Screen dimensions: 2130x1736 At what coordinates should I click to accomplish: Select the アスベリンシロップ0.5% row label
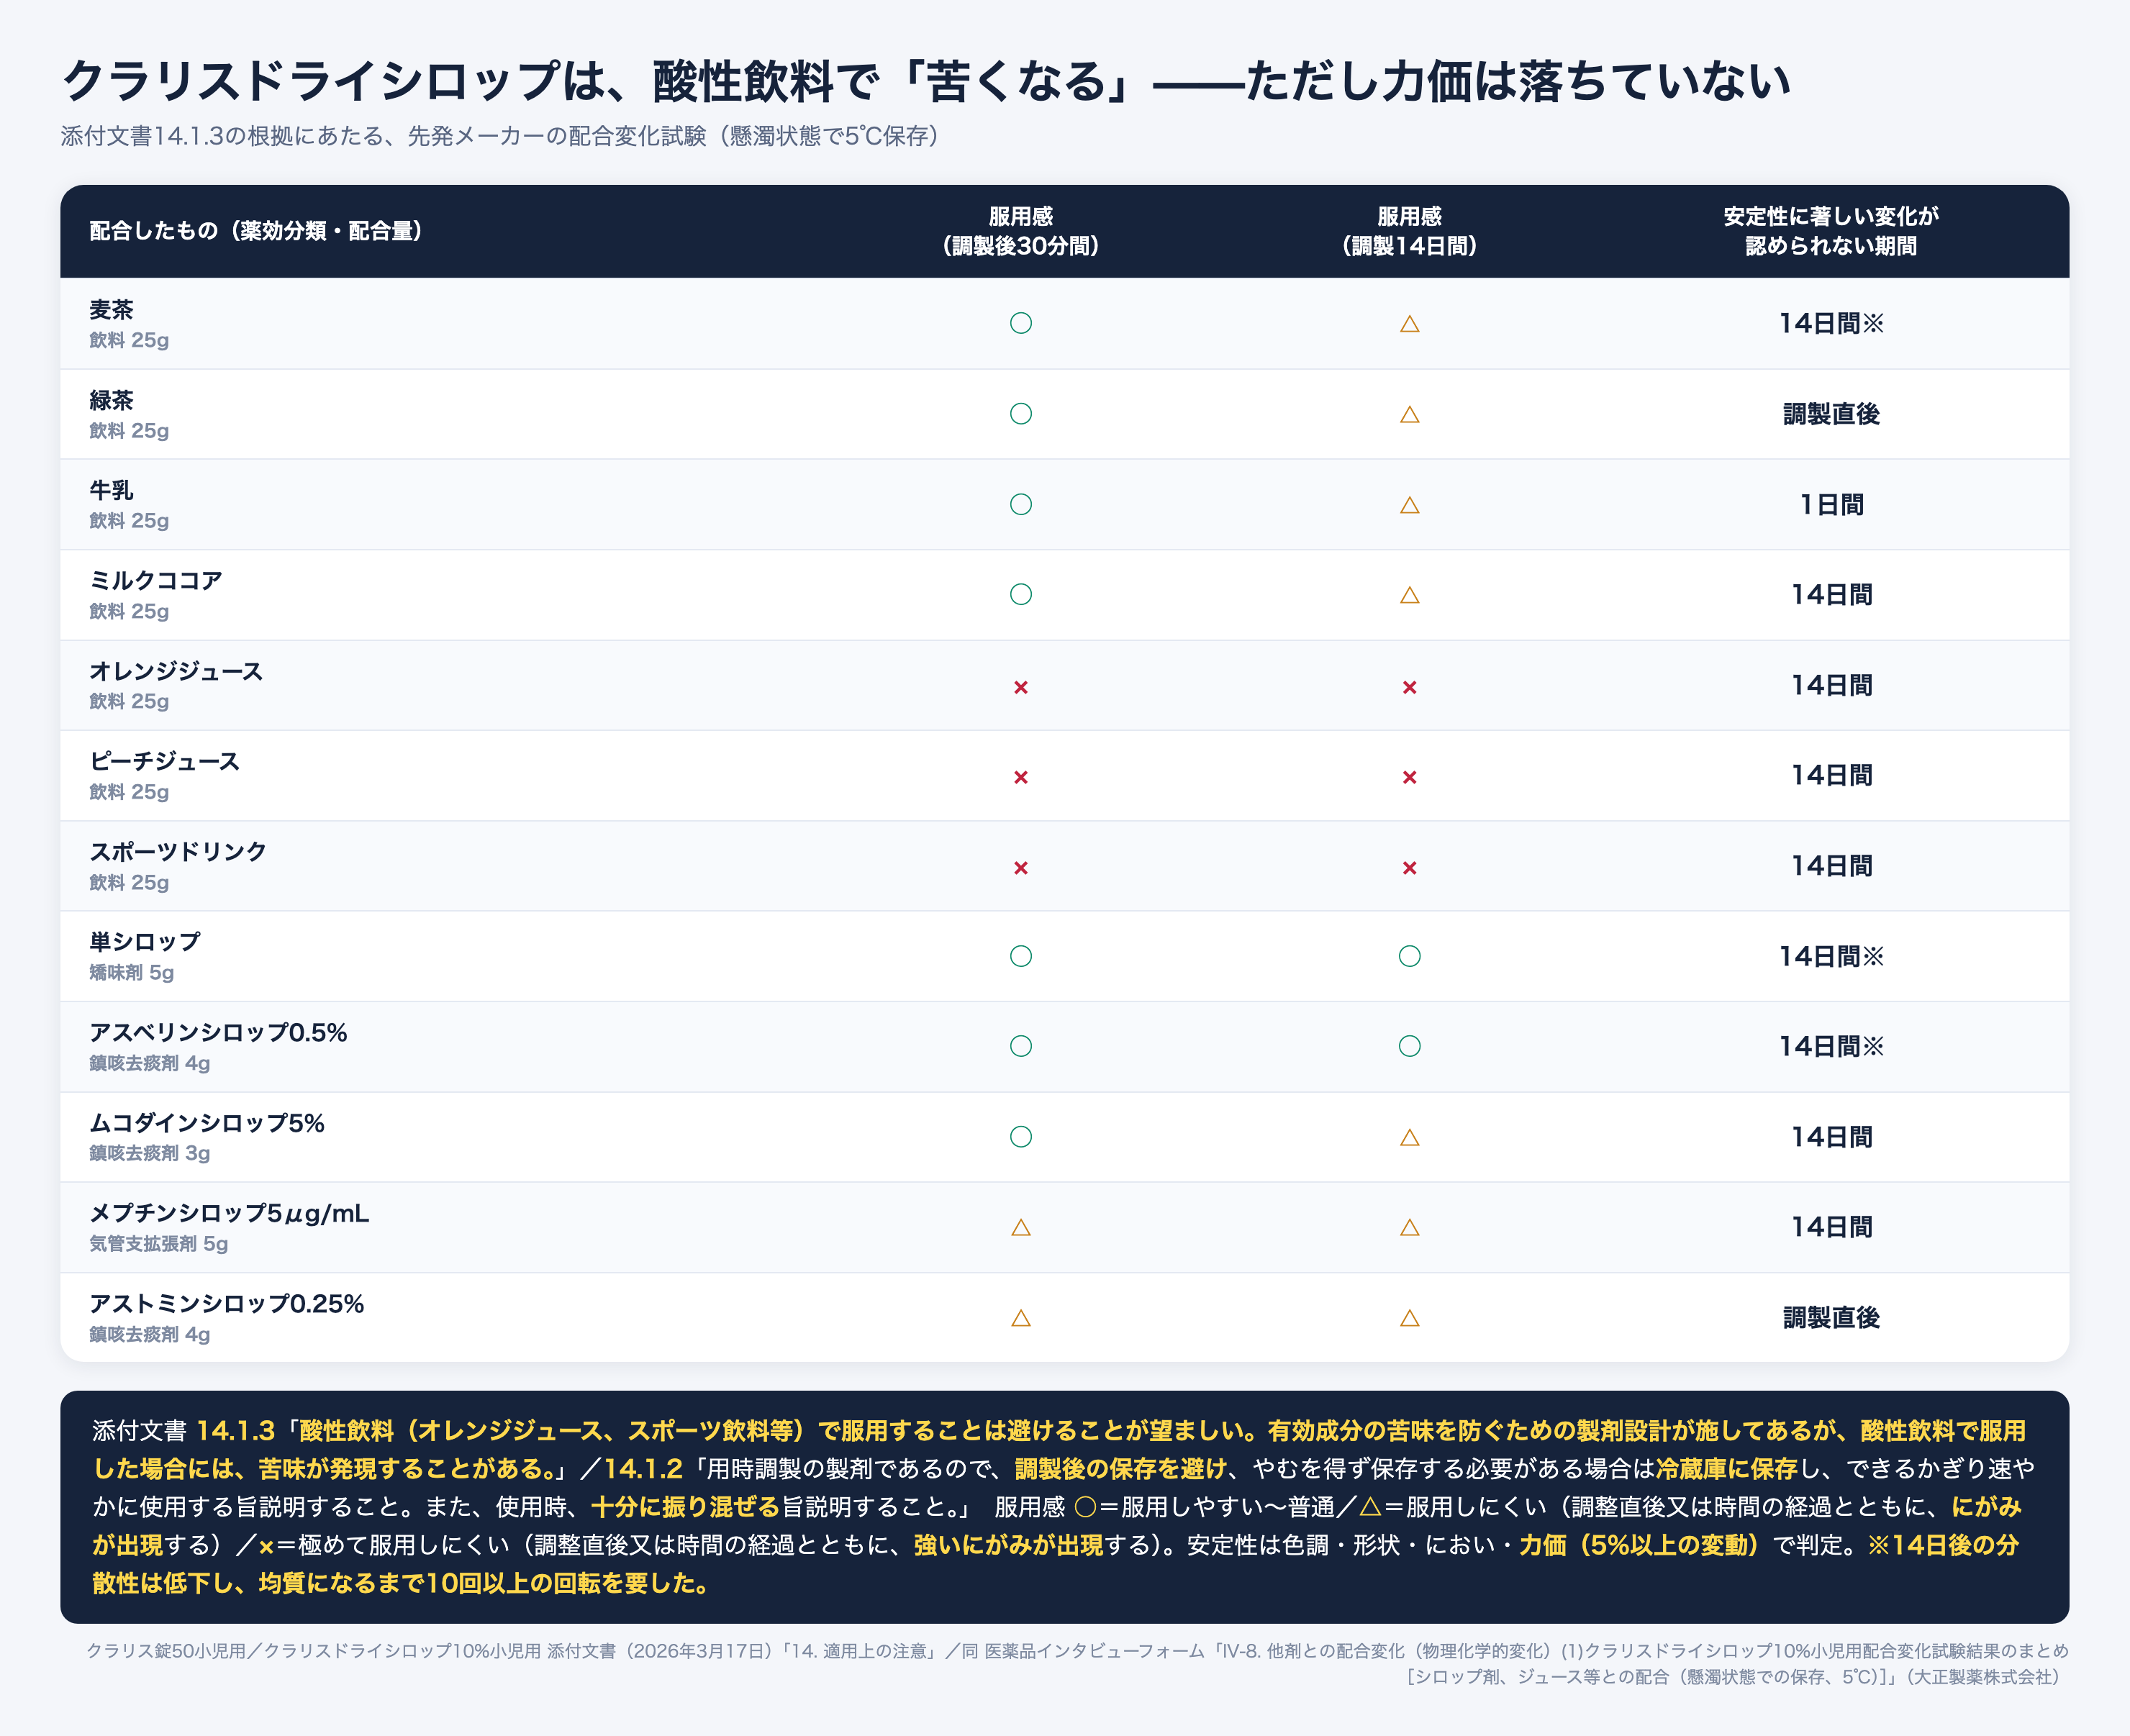218,1032
